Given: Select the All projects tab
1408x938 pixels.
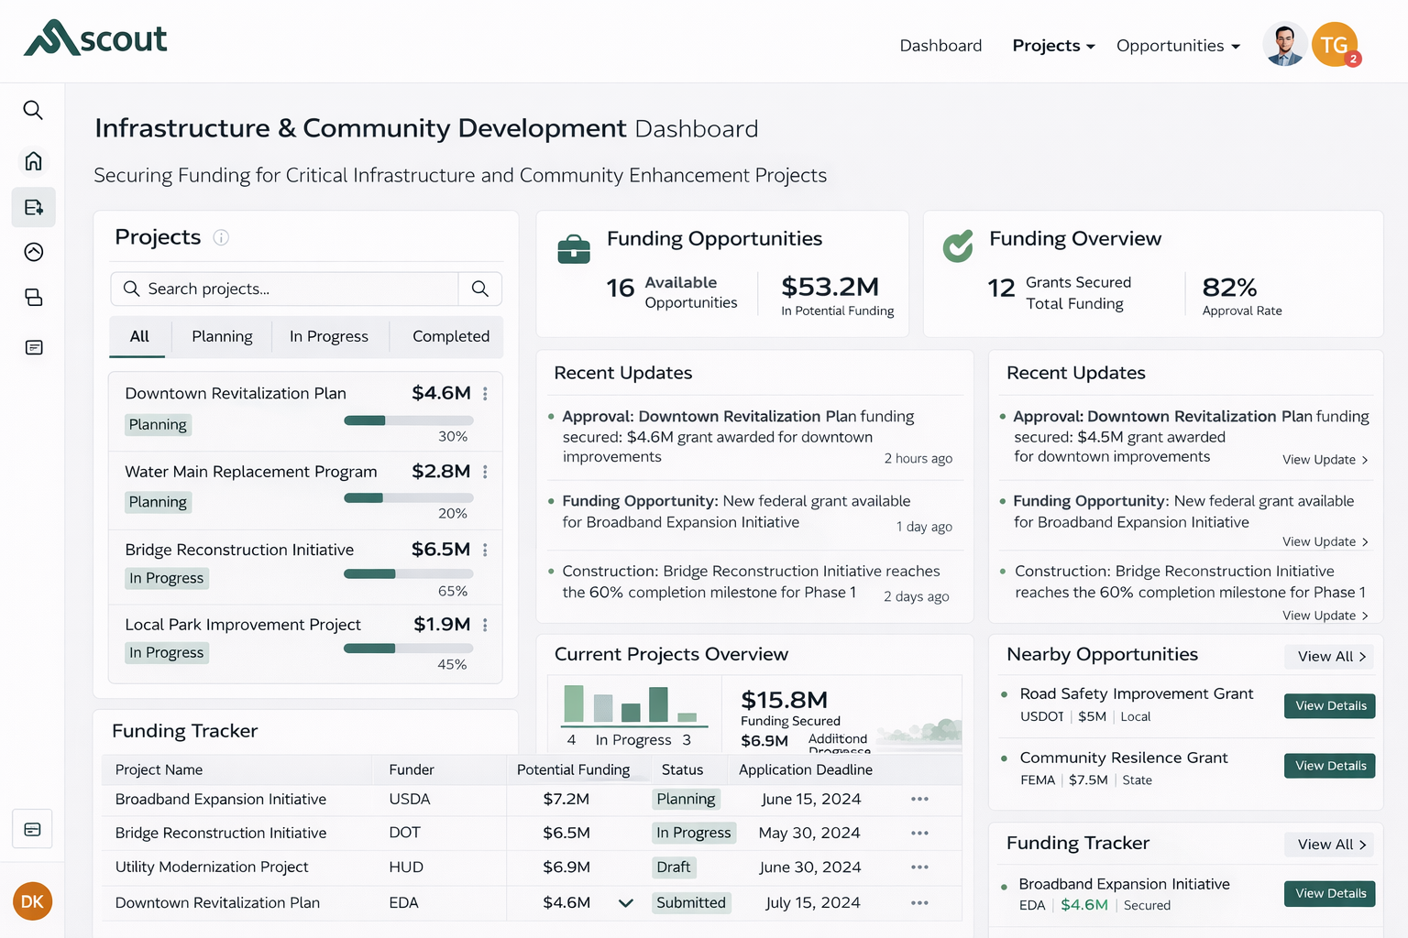Looking at the screenshot, I should tap(139, 336).
